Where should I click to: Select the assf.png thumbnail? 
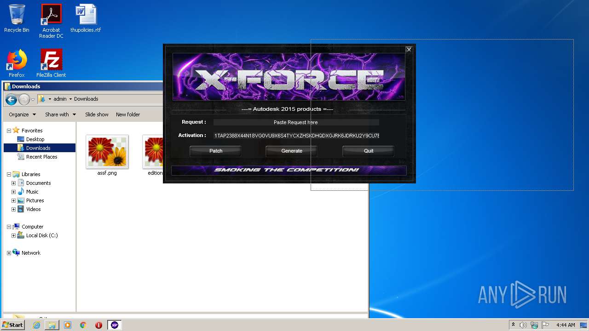coord(107,155)
